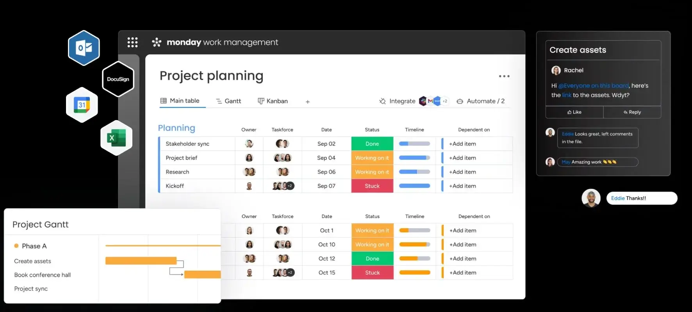The image size is (692, 312).
Task: Open Automate / 2 automations
Action: (481, 101)
